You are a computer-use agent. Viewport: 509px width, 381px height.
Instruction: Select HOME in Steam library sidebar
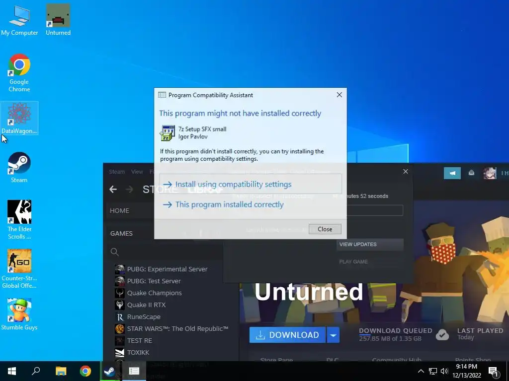coord(119,210)
